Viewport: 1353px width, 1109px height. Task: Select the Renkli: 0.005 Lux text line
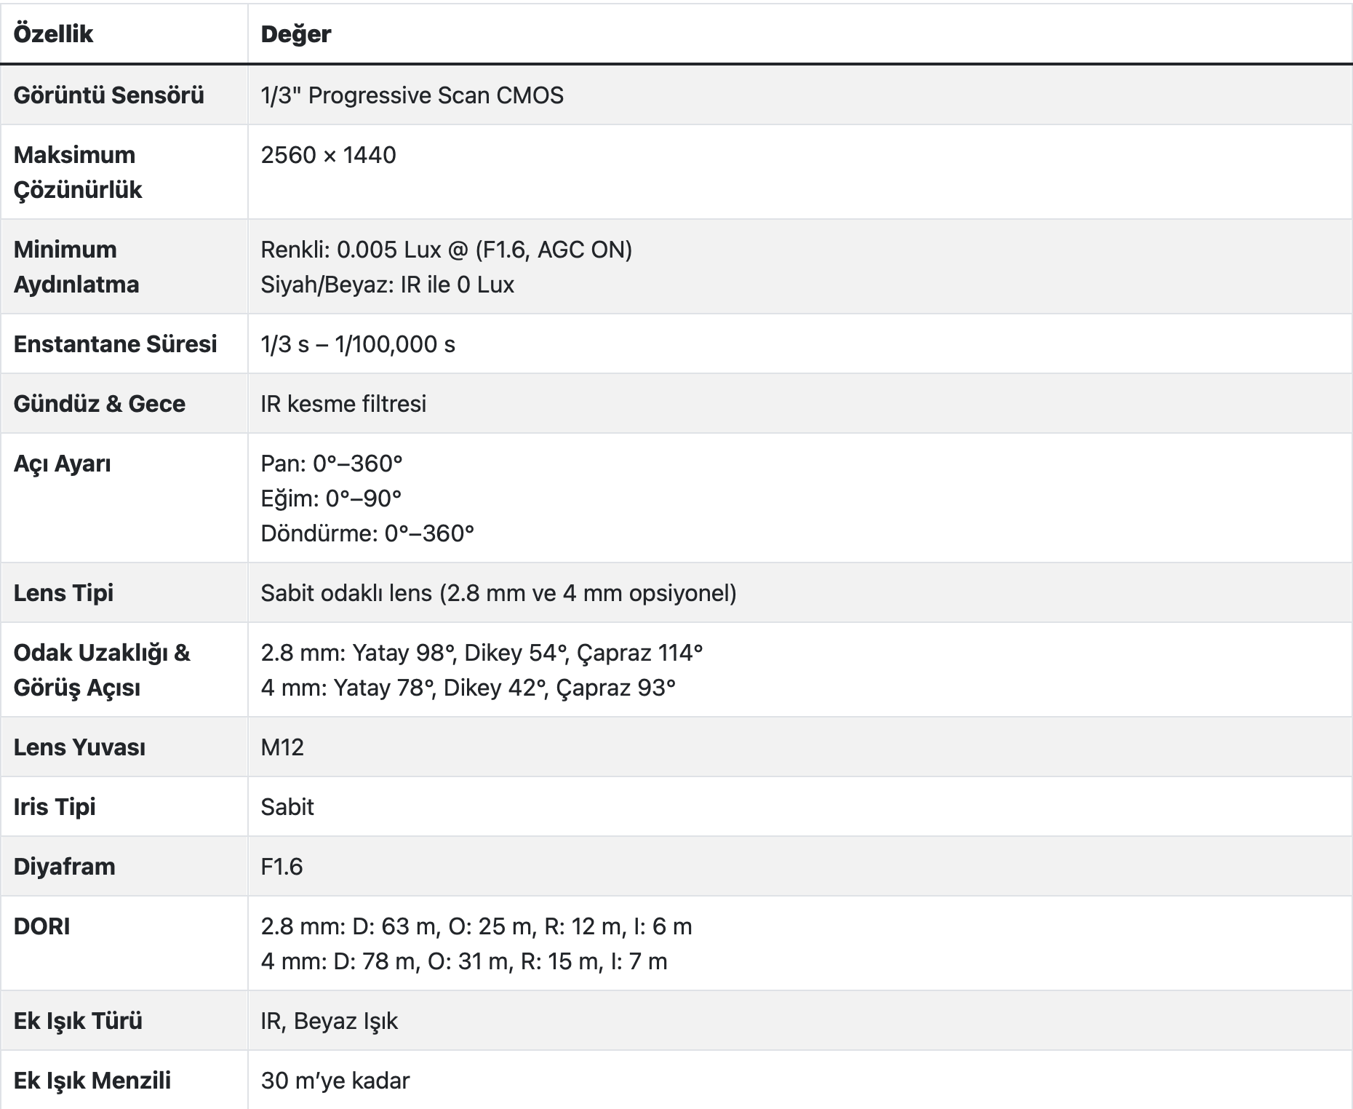point(446,250)
